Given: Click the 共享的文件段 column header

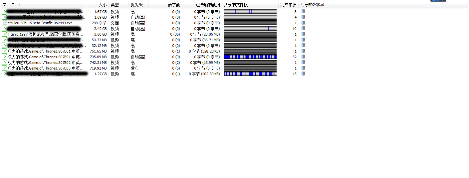Looking at the screenshot, I should pyautogui.click(x=250, y=5).
